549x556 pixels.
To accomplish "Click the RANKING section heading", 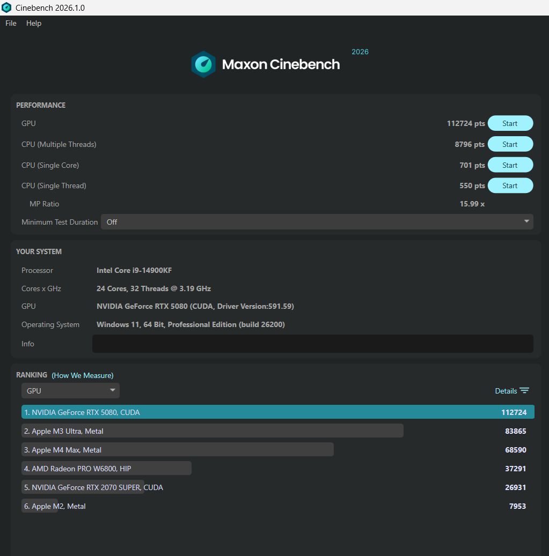I will point(32,375).
